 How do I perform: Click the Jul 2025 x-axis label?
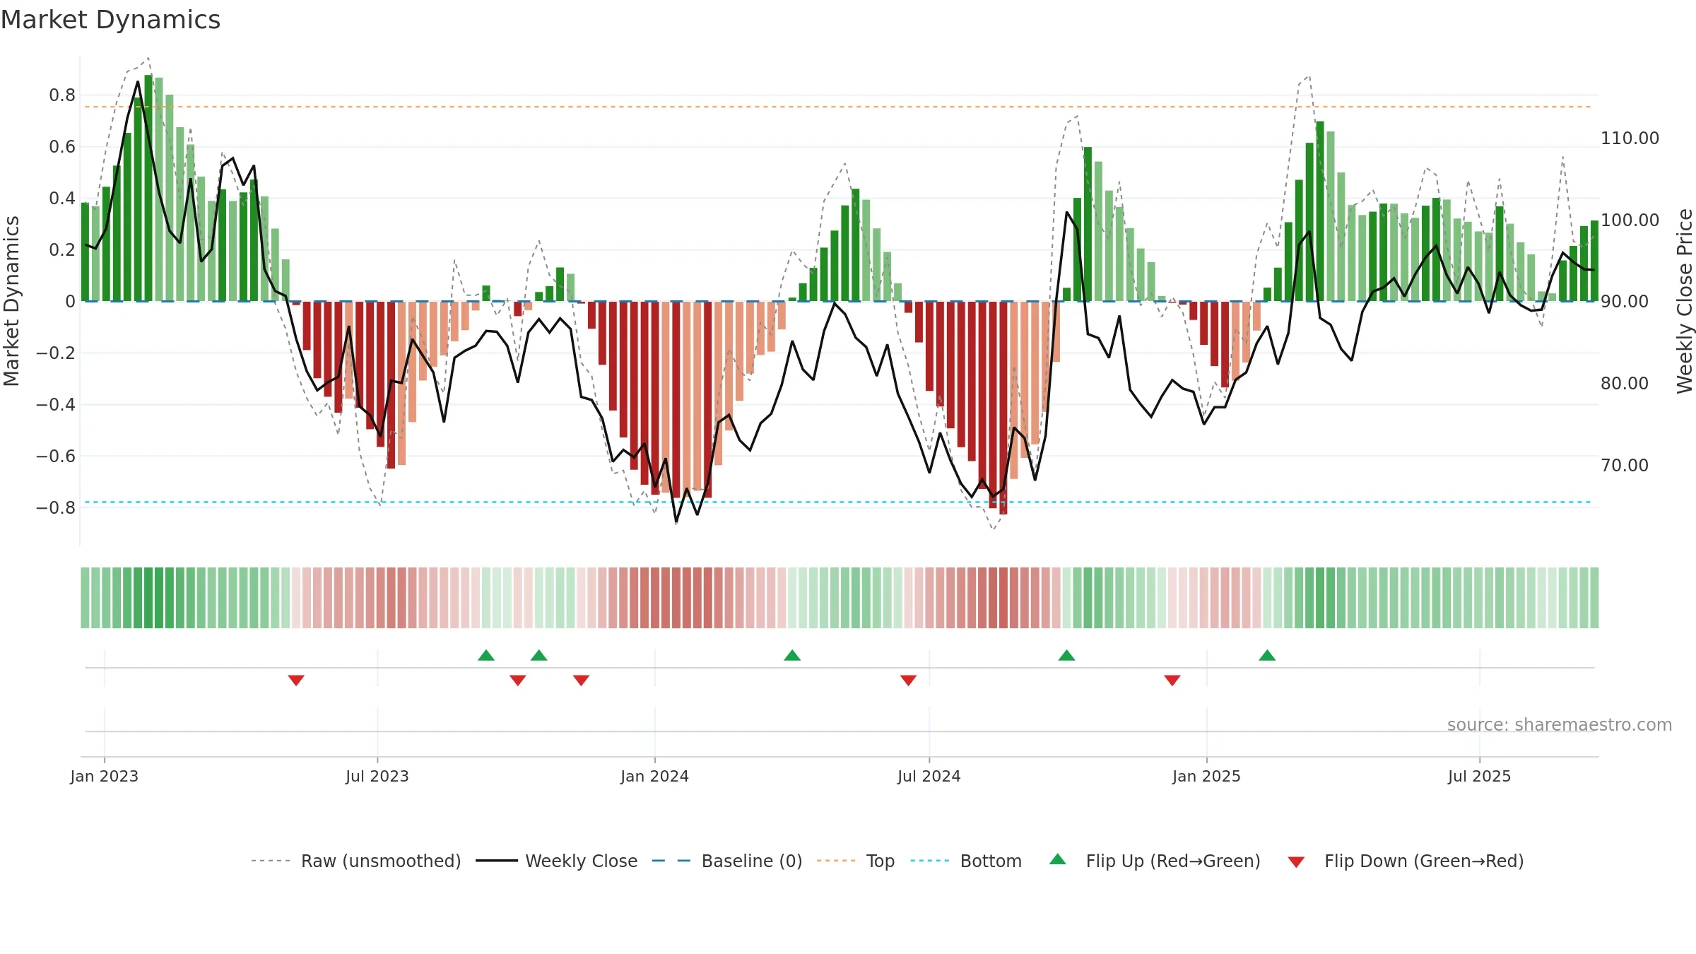[1480, 777]
